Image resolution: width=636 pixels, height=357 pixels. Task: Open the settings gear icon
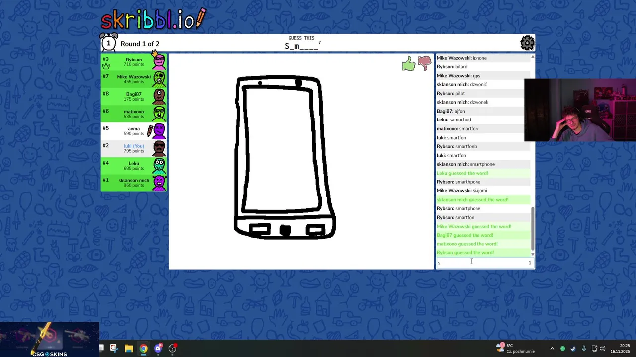coord(527,43)
